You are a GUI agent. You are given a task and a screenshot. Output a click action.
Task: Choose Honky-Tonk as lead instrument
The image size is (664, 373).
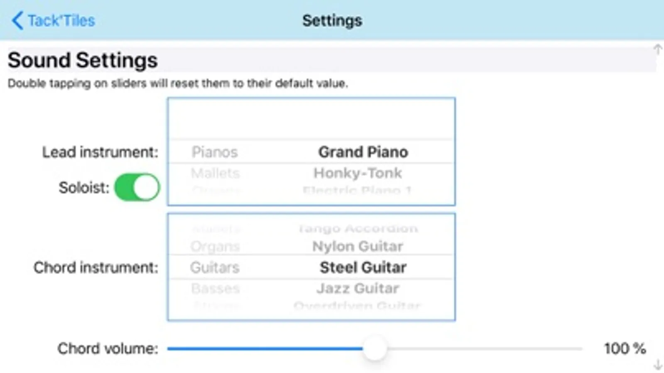tap(358, 173)
